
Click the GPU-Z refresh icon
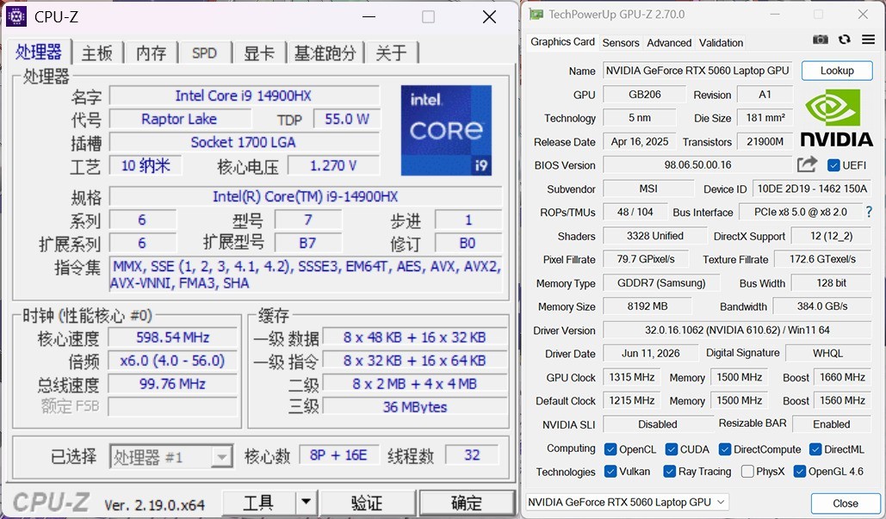point(844,40)
